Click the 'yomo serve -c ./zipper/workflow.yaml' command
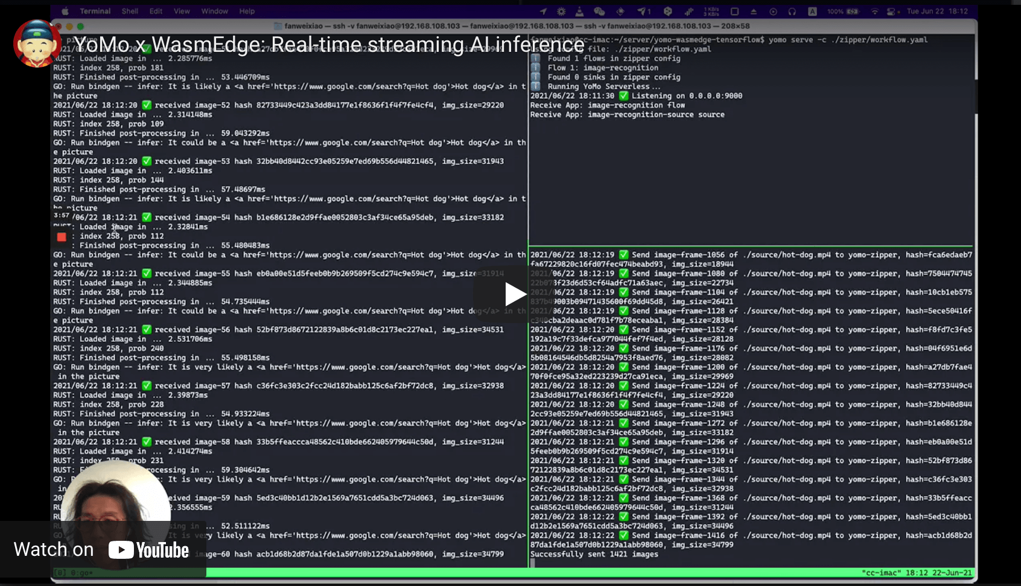1021x586 pixels. [848, 40]
